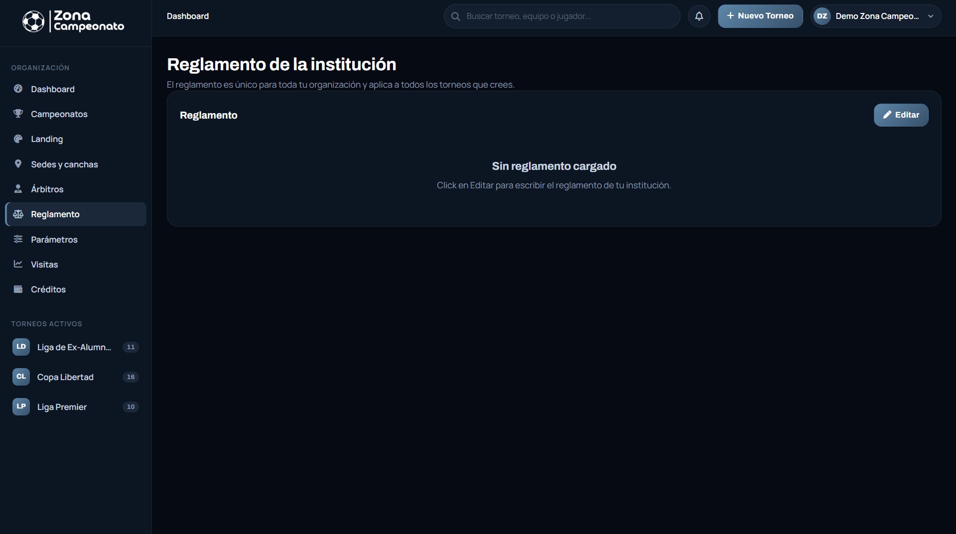The height and width of the screenshot is (534, 956).
Task: Click 'ORGANIZACIÓN' section label
Action: pos(40,68)
